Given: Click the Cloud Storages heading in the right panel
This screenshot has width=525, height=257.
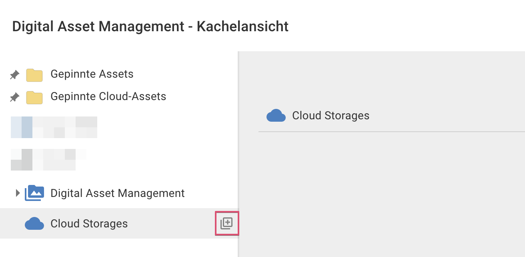Looking at the screenshot, I should (331, 116).
